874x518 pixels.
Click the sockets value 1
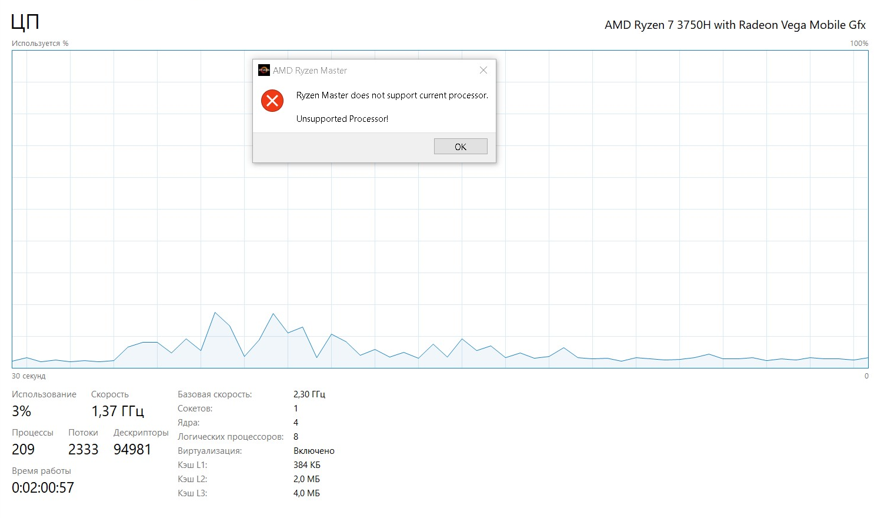296,409
